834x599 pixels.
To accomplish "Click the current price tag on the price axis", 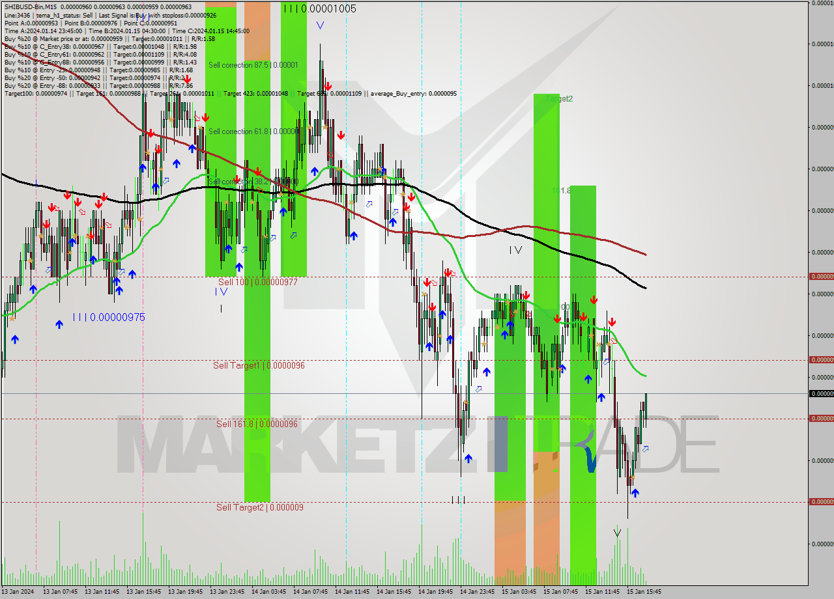I will [x=821, y=393].
